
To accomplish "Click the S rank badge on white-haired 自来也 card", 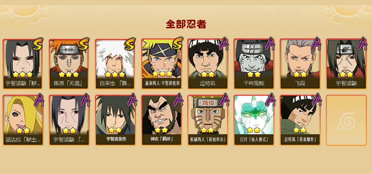I will [x=130, y=44].
